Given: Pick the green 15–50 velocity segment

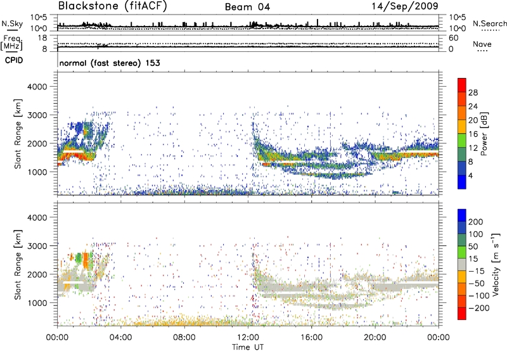Looking at the screenshot, I should [x=462, y=252].
